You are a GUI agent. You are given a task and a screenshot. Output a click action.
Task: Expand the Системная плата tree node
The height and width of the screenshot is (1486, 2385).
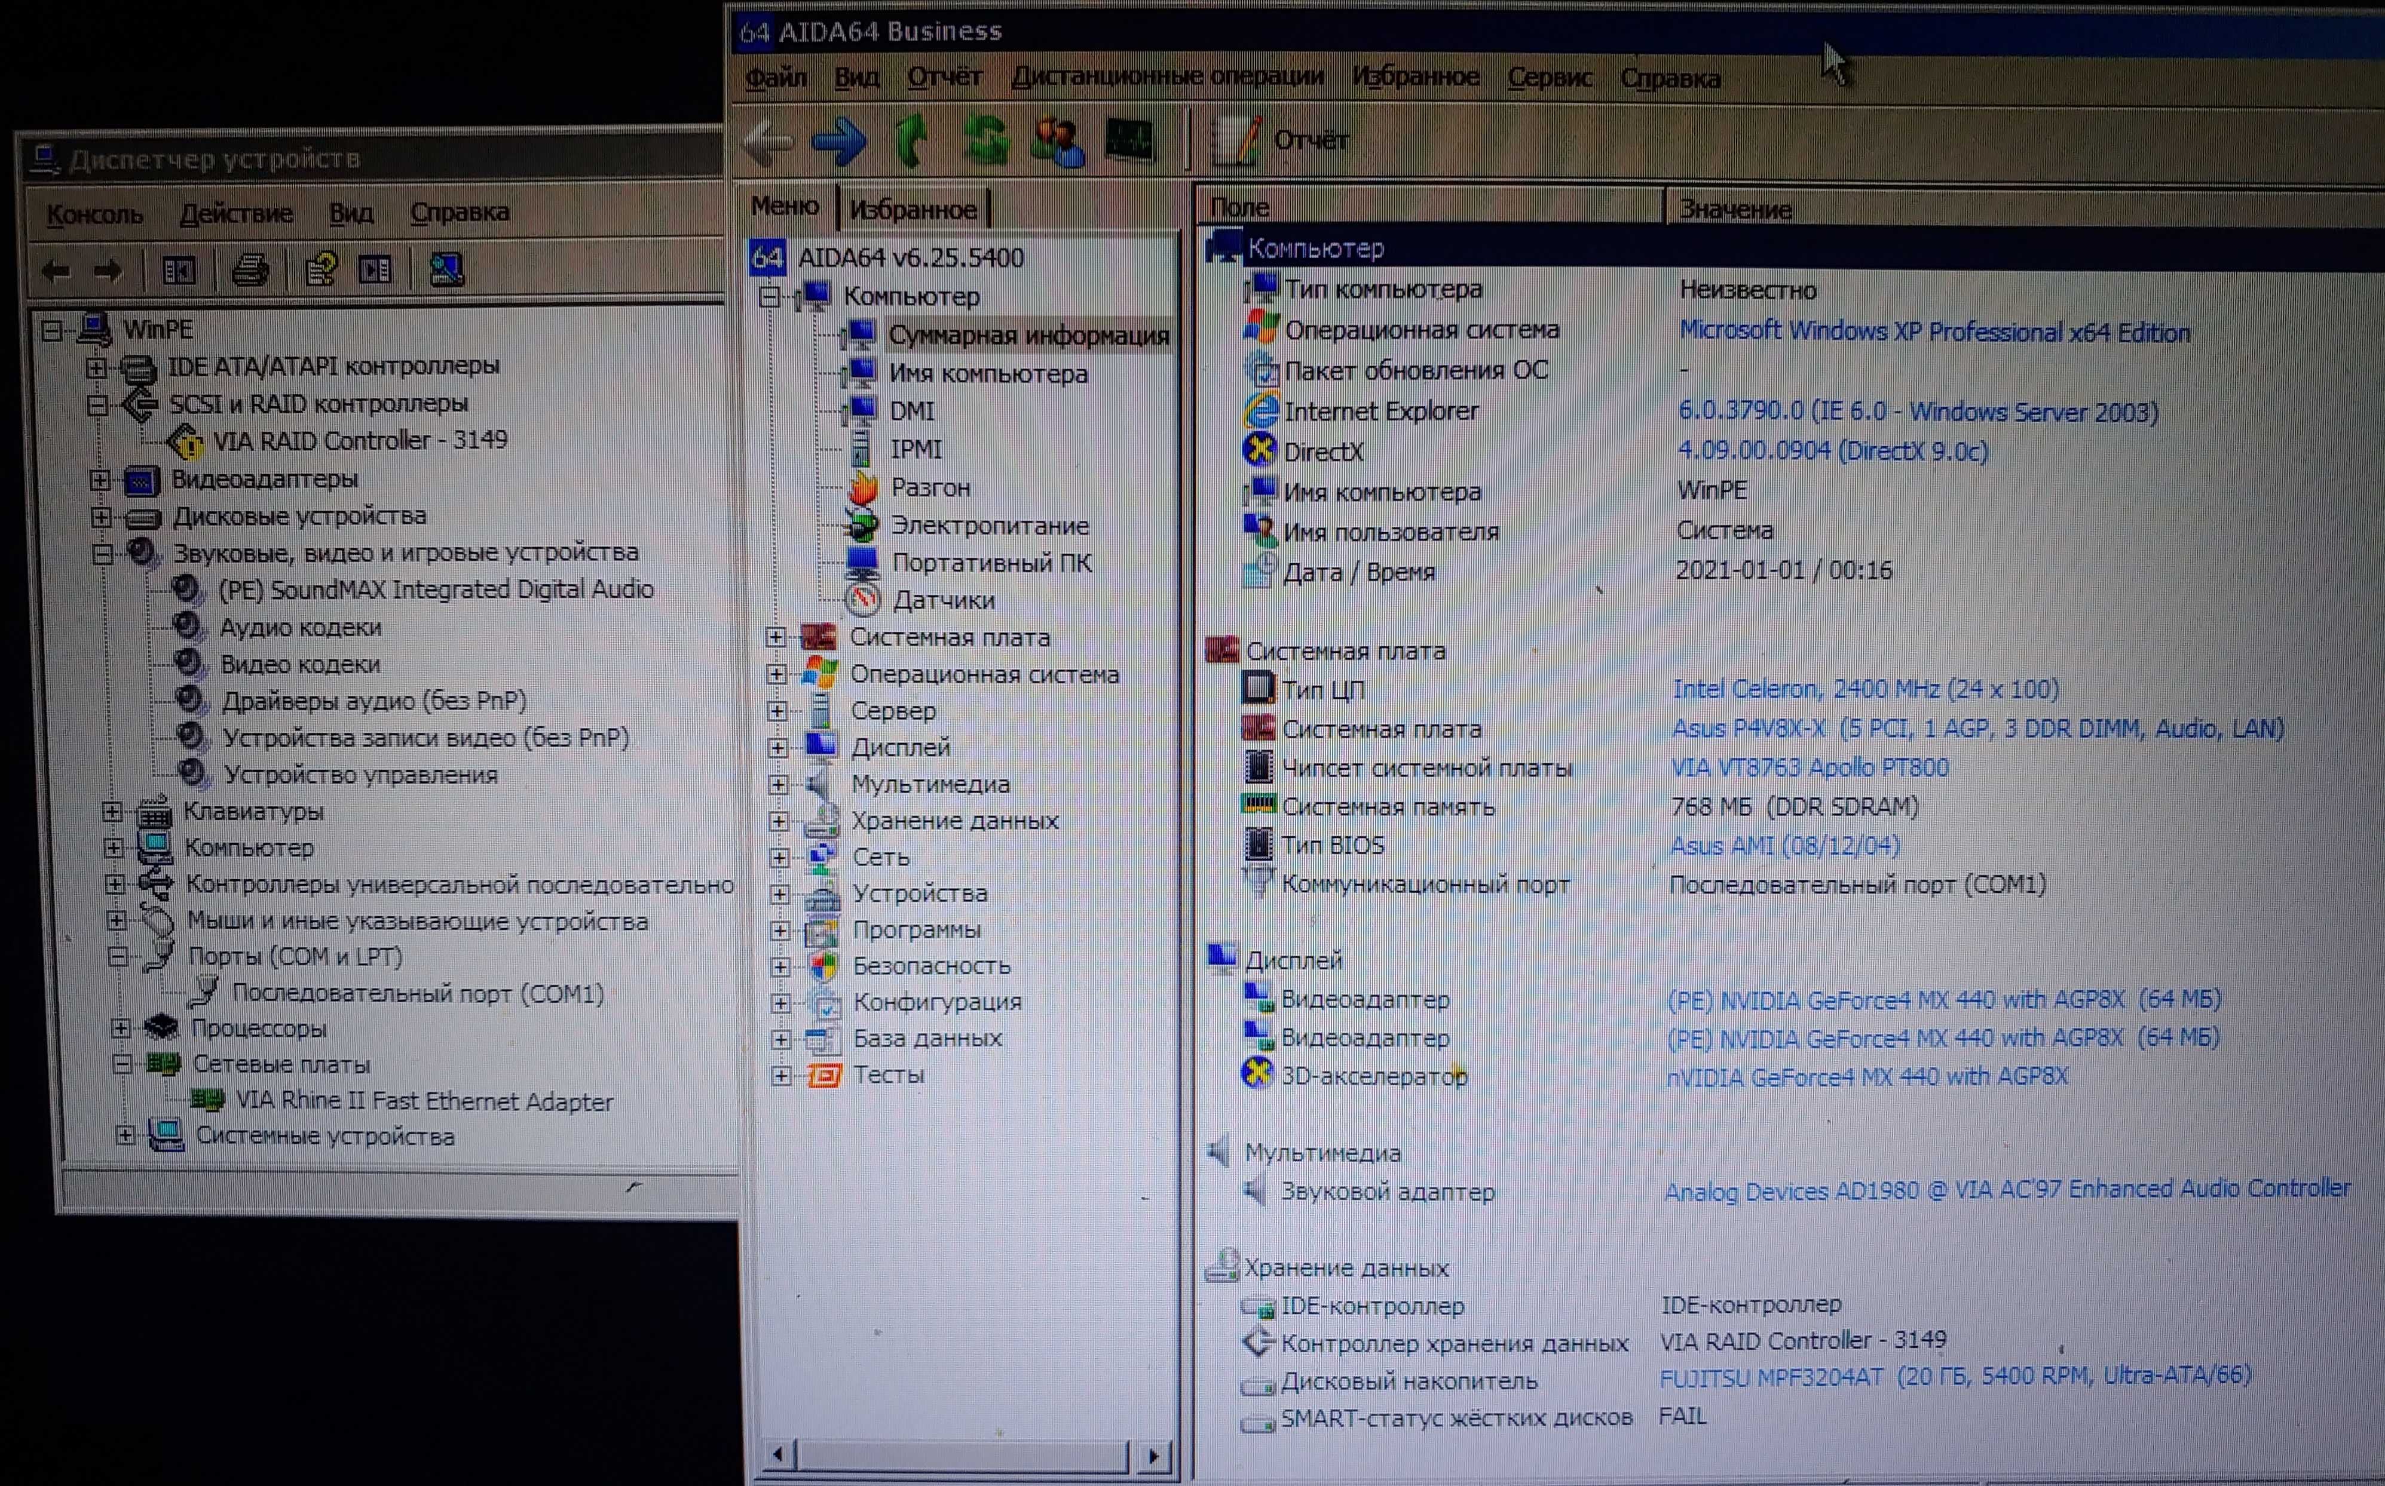click(x=776, y=637)
